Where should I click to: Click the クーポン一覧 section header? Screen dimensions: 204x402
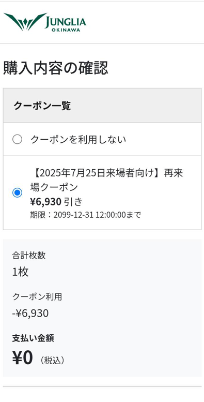click(x=42, y=106)
